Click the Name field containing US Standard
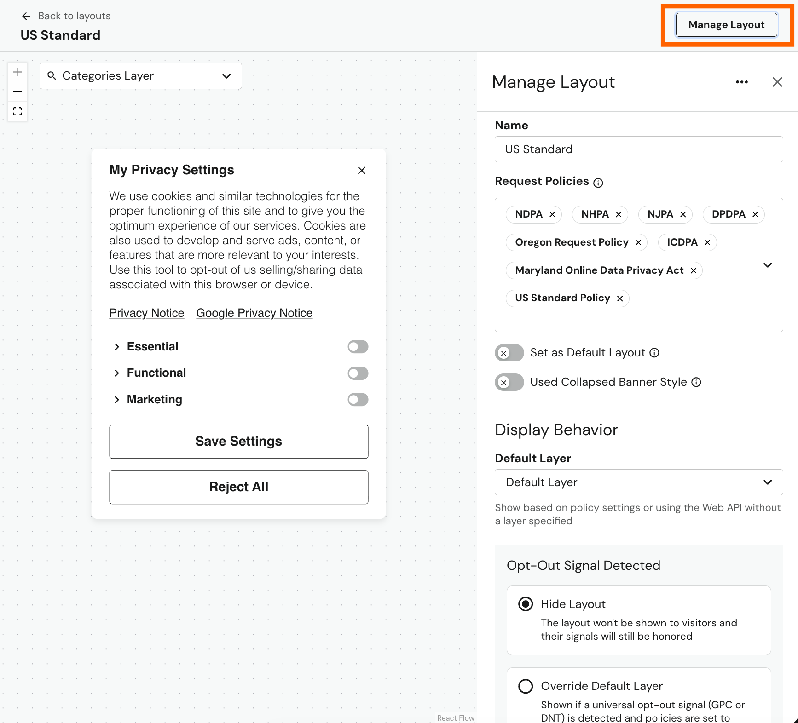798x723 pixels. tap(638, 149)
